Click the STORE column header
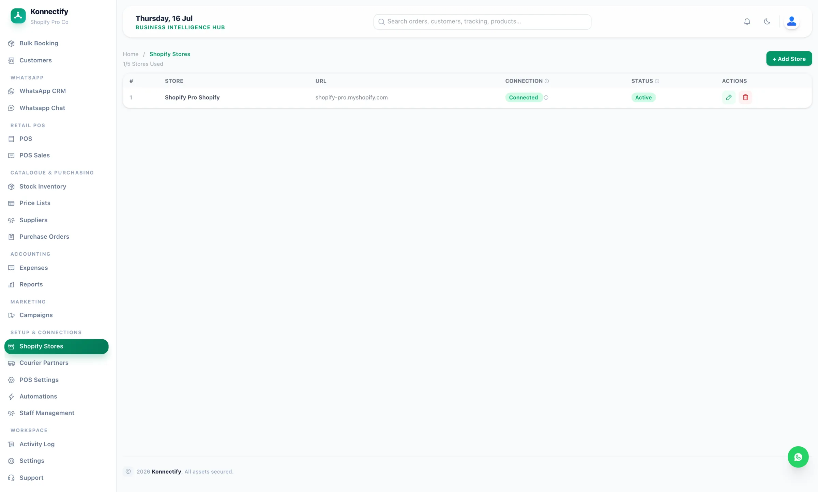The height and width of the screenshot is (492, 818). click(174, 81)
